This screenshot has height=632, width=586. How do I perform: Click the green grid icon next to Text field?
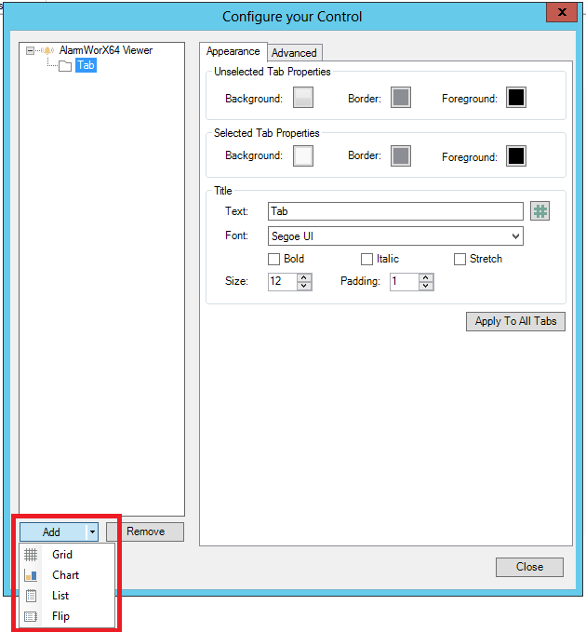tap(539, 210)
